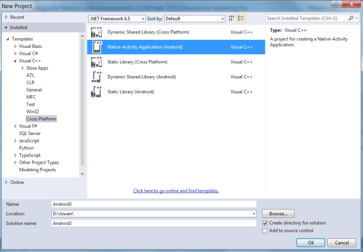Click the Cancel button
Screen dimensions: 363x252
342,243
